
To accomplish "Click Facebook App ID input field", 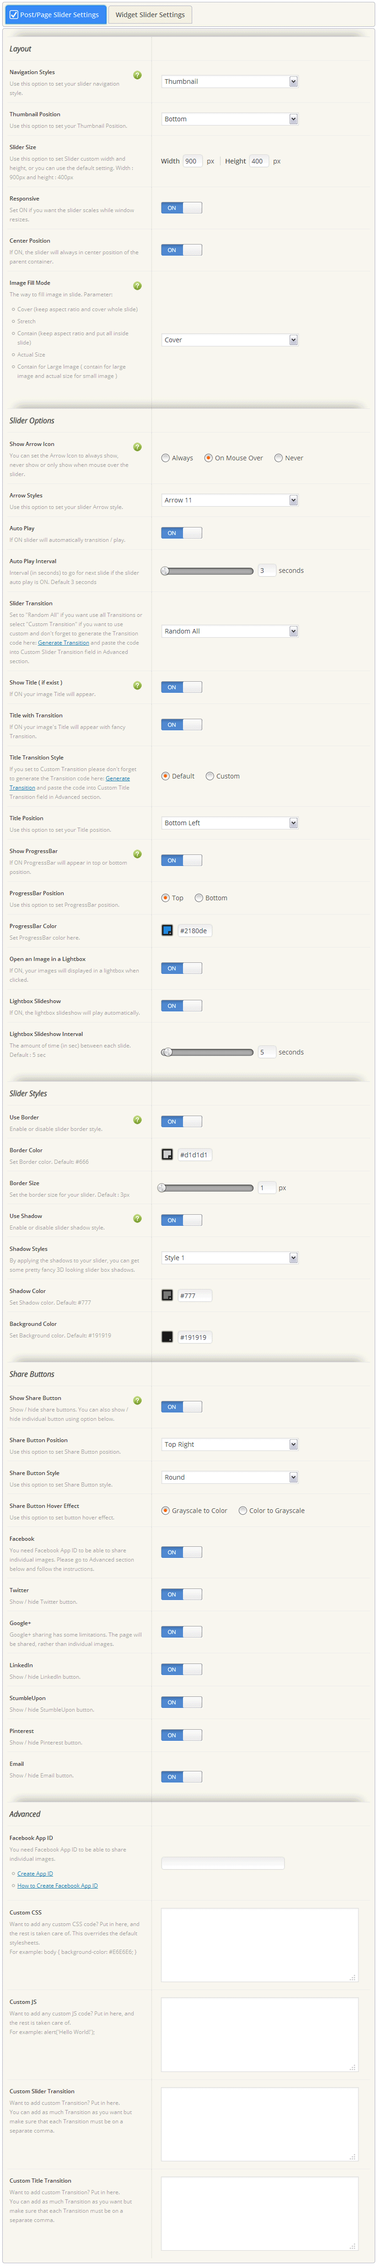I will click(x=223, y=1863).
